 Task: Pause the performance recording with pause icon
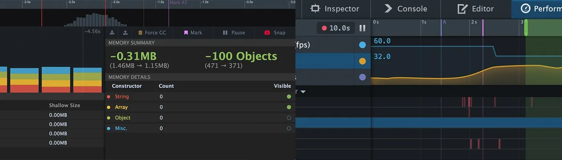pos(362,28)
